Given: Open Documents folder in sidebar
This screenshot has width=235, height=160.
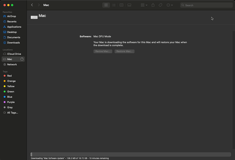Looking at the screenshot, I should tap(13, 37).
